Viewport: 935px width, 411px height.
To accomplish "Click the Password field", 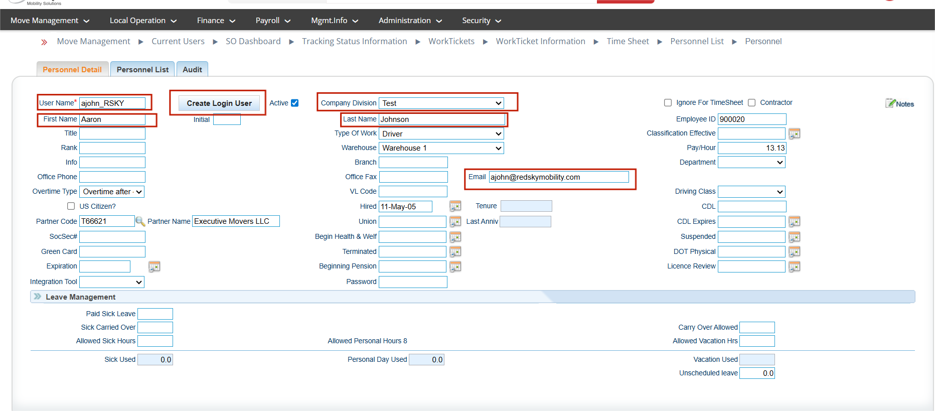I will click(x=413, y=282).
